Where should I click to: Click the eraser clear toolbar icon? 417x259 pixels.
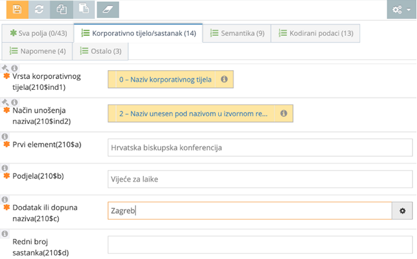tap(107, 9)
